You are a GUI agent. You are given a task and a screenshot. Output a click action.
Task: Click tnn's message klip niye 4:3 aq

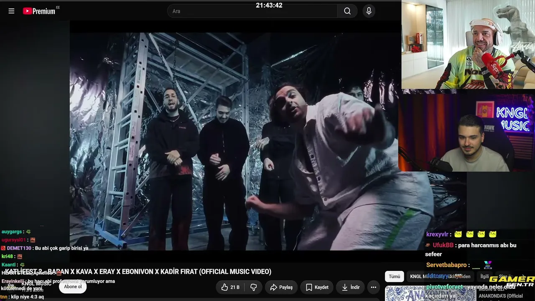22,297
